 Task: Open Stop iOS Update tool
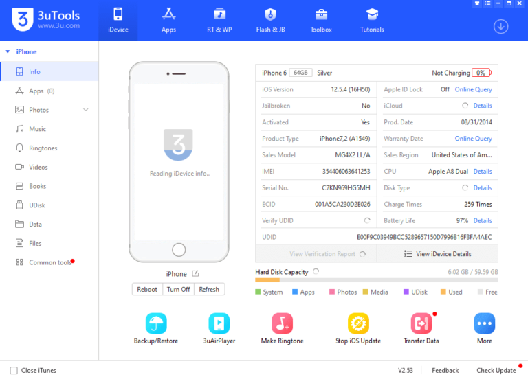358,329
